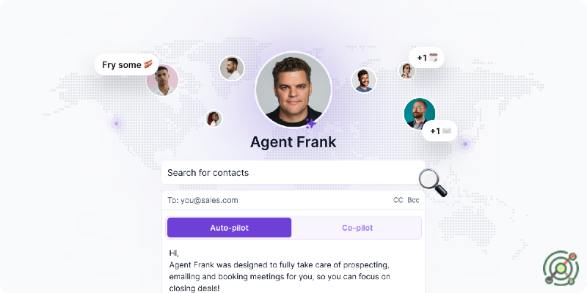Click the "Fry some" bacon chat bubble
Screen dimensions: 587x293
tap(126, 64)
